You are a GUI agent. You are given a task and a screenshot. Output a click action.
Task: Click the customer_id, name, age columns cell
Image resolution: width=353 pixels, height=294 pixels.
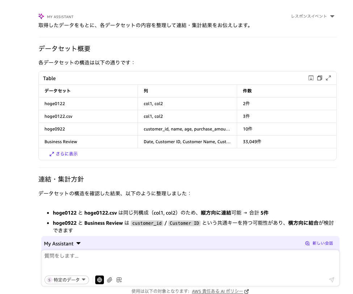point(187,129)
